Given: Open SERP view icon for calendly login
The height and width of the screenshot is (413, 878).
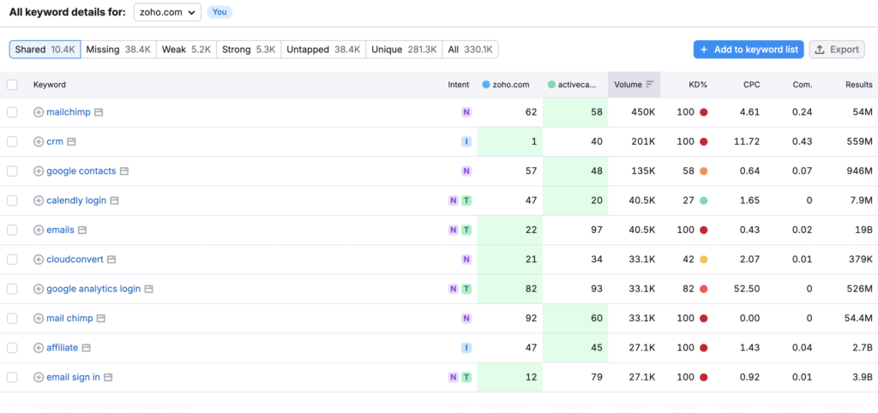Looking at the screenshot, I should coord(114,201).
